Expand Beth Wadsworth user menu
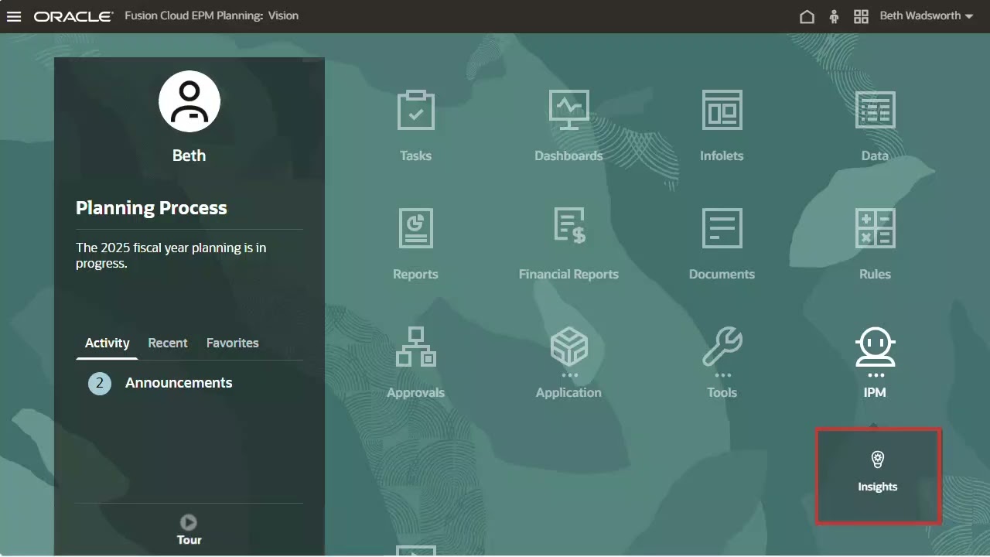 927,16
